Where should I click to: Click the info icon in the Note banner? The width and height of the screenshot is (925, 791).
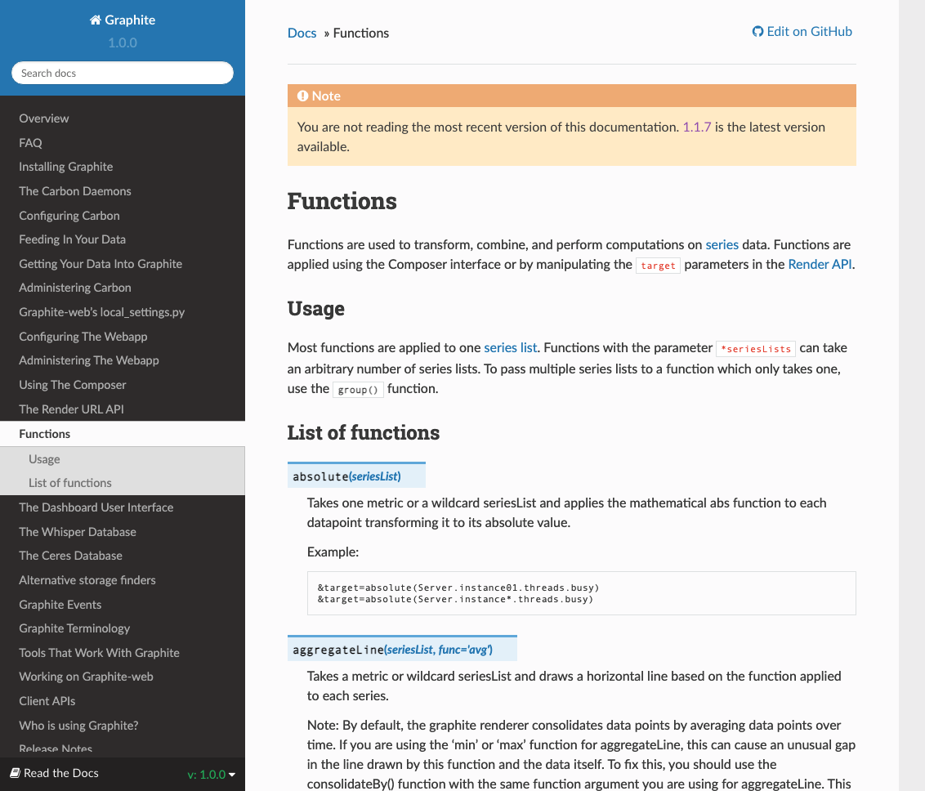(303, 96)
